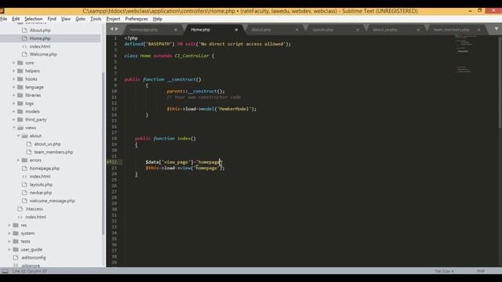
Task: Close the about_us.php tab
Action: click(418, 30)
